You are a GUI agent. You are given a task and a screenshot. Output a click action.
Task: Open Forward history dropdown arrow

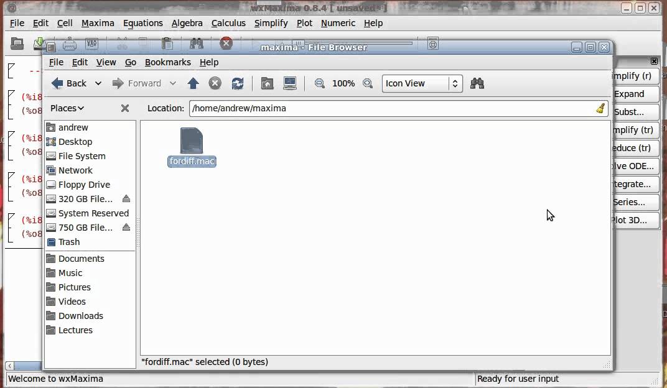[173, 83]
